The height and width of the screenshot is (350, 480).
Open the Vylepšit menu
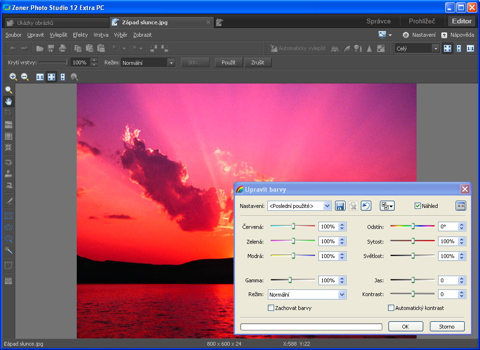click(58, 35)
